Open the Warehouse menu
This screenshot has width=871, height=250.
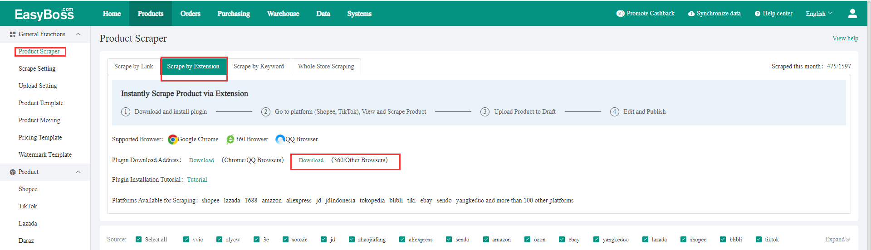coord(283,14)
